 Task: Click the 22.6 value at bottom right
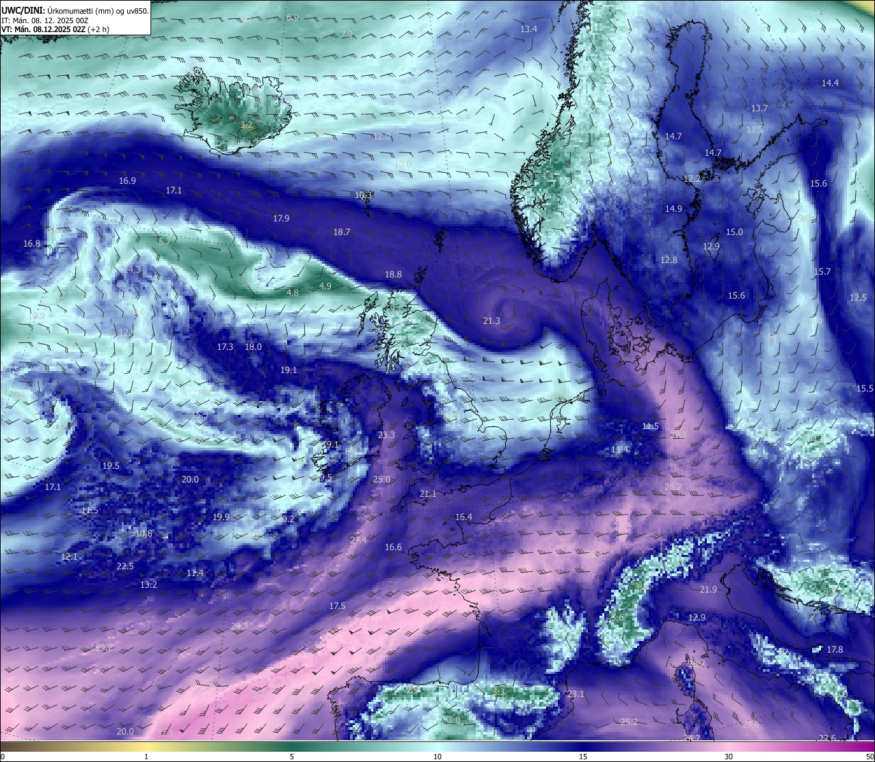pos(827,737)
